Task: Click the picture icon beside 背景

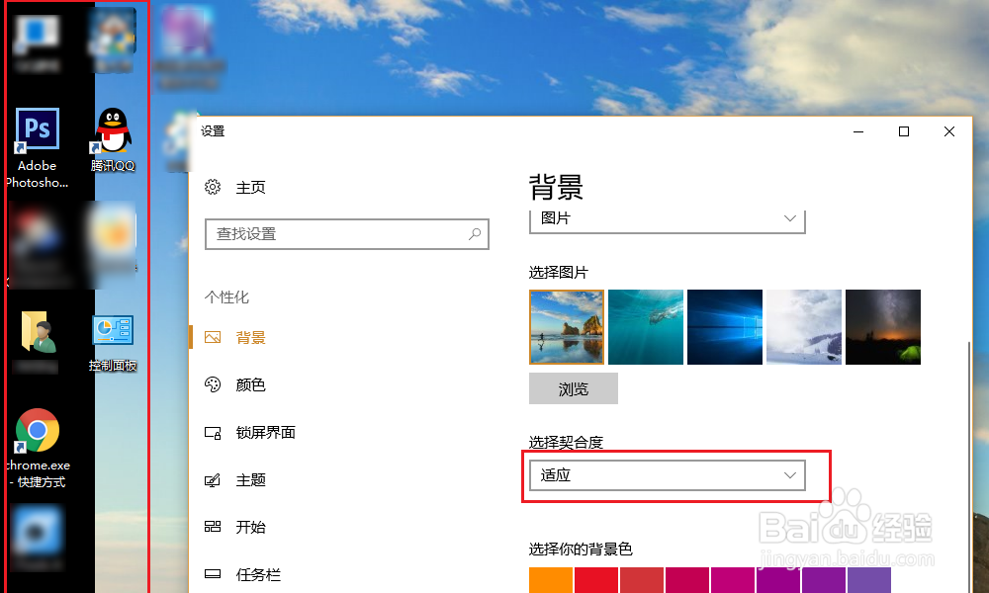Action: [x=213, y=337]
